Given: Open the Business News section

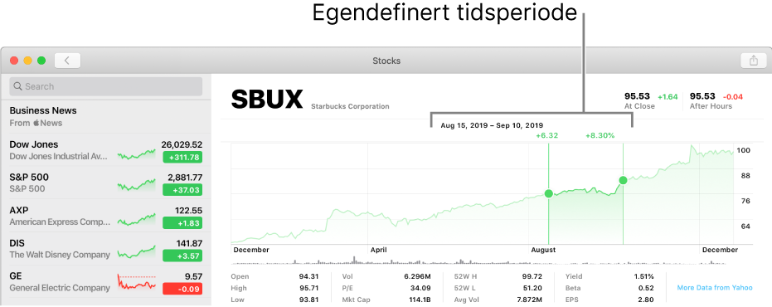Looking at the screenshot, I should pos(106,116).
